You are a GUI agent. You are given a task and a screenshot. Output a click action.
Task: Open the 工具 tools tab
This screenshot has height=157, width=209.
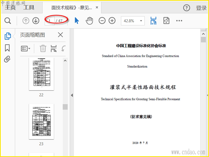29,7
